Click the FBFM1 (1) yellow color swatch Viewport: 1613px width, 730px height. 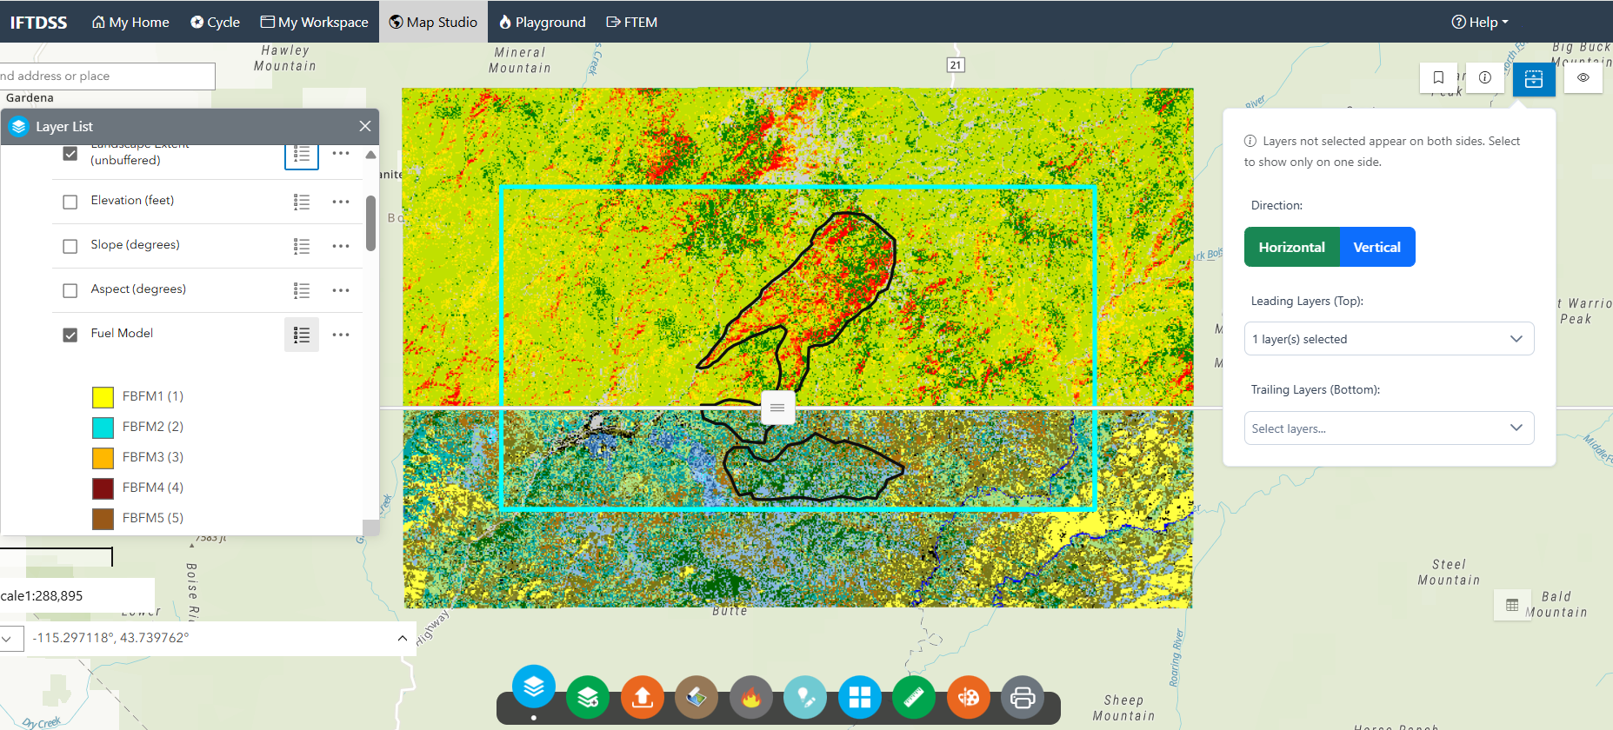103,397
